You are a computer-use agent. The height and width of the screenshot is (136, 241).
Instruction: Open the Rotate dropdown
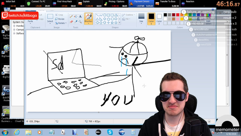pyautogui.click(x=61, y=23)
